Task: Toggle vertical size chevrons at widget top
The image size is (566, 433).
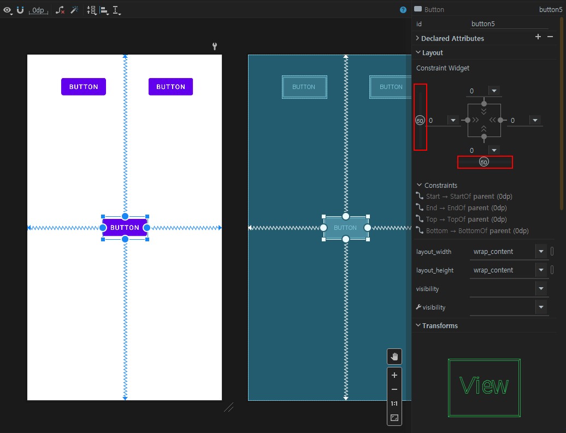Action: 484,111
